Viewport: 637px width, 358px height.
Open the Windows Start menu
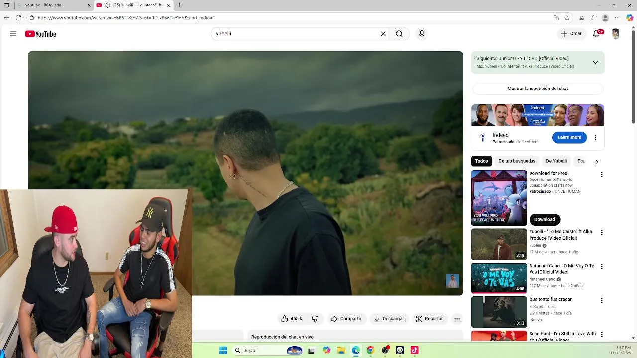click(223, 350)
